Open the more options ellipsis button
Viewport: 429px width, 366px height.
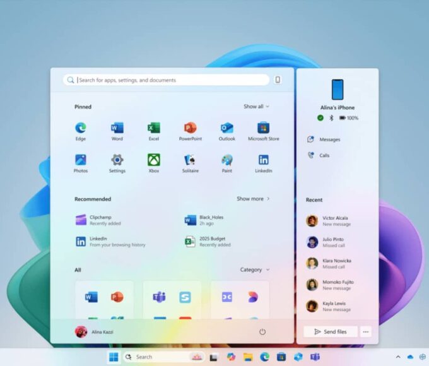click(366, 332)
